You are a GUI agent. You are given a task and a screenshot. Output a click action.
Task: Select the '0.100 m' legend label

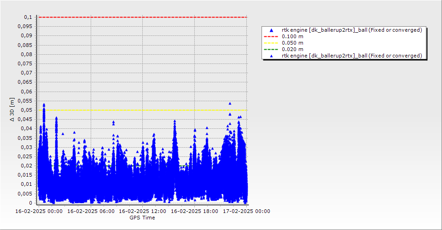pos(292,37)
